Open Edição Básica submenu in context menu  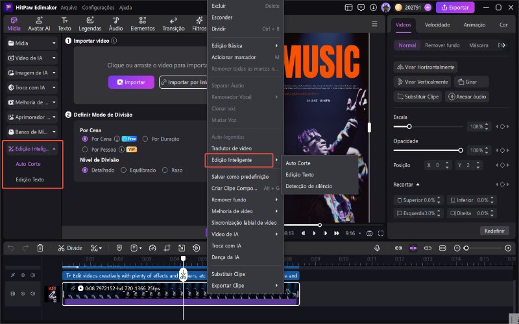coord(245,45)
